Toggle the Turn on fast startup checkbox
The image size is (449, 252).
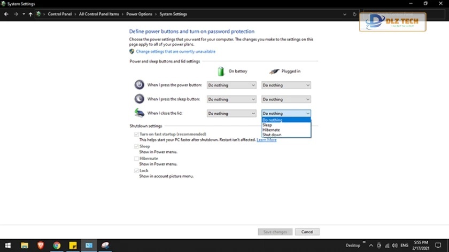(x=137, y=135)
